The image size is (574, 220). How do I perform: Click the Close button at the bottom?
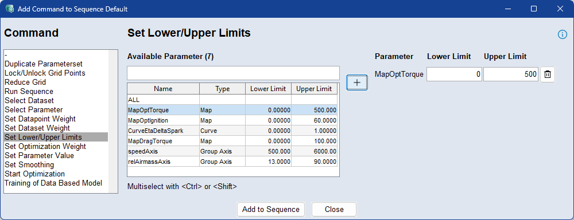pyautogui.click(x=334, y=210)
